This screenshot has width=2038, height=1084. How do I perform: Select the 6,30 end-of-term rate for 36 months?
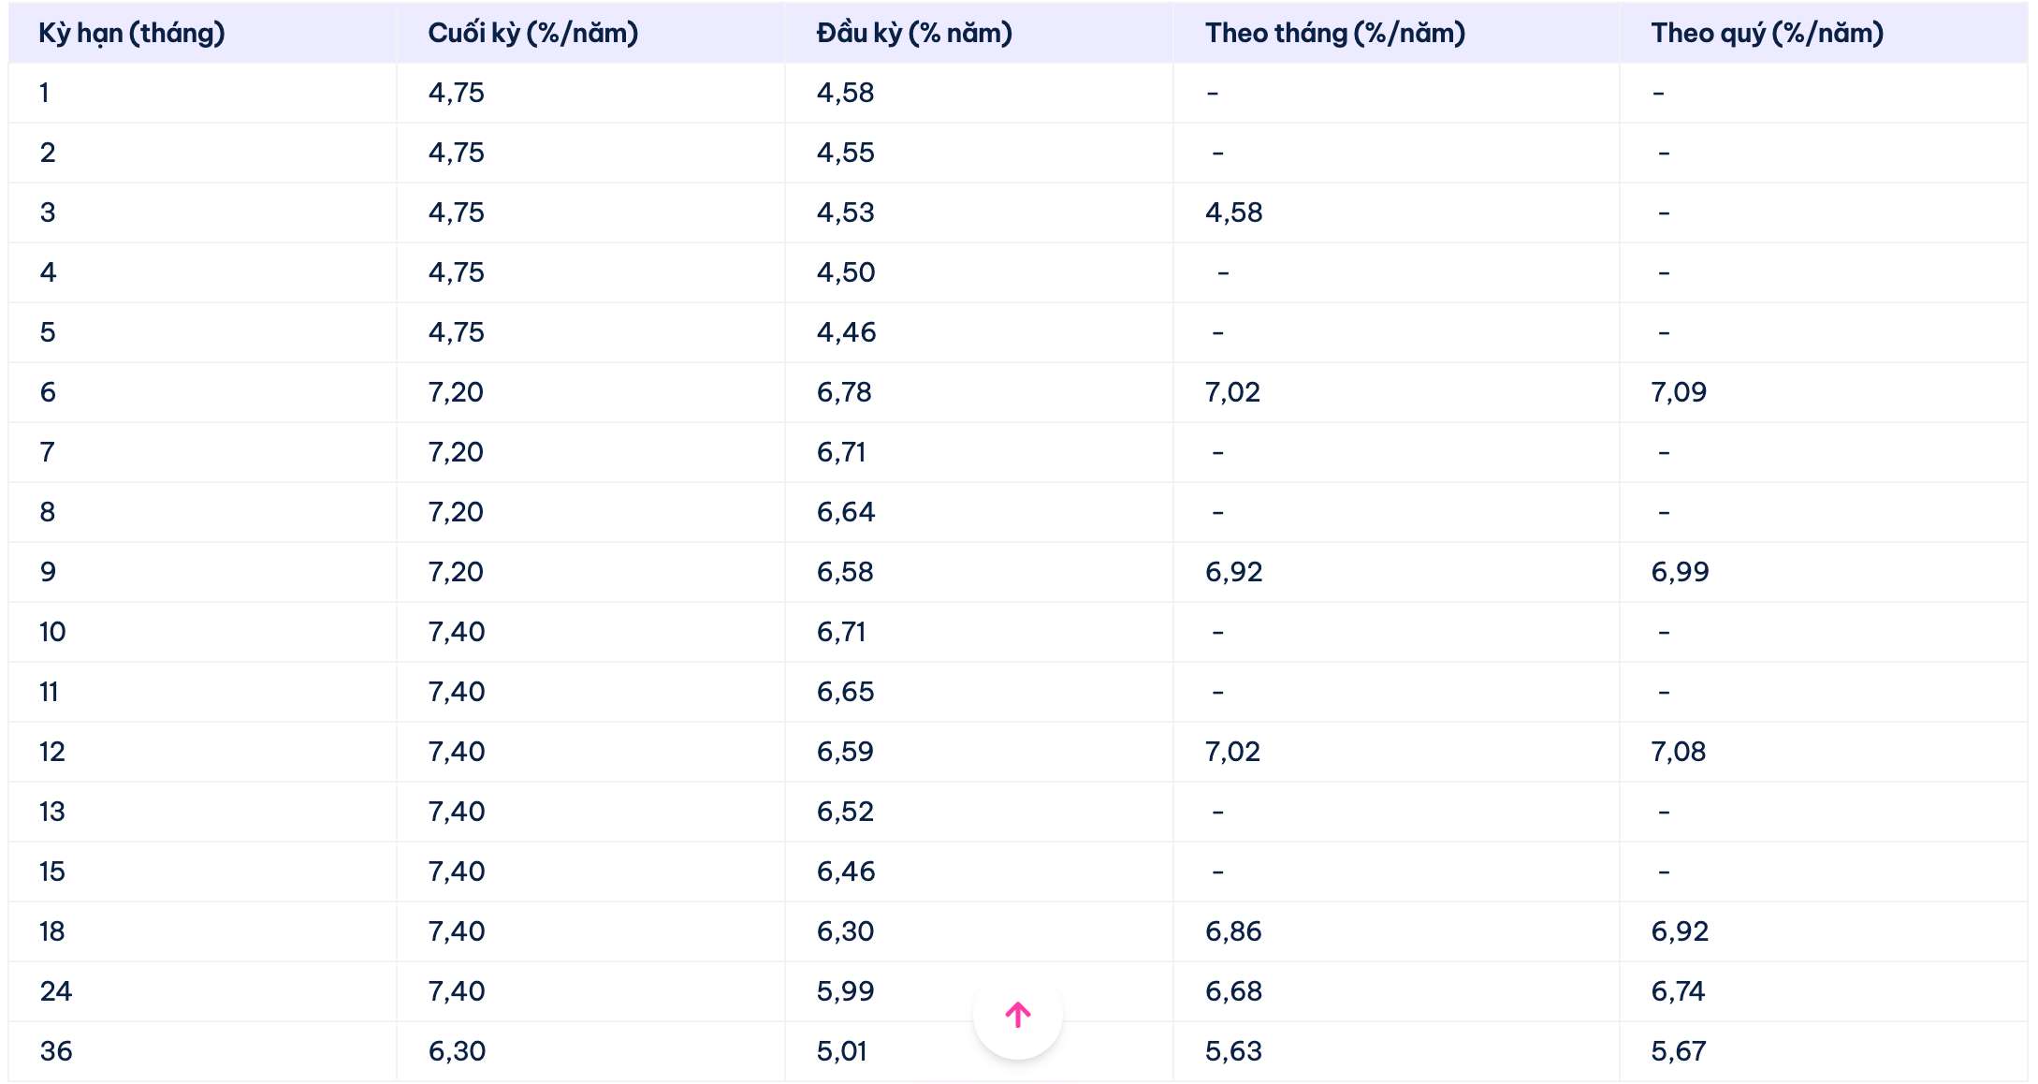pyautogui.click(x=457, y=1051)
